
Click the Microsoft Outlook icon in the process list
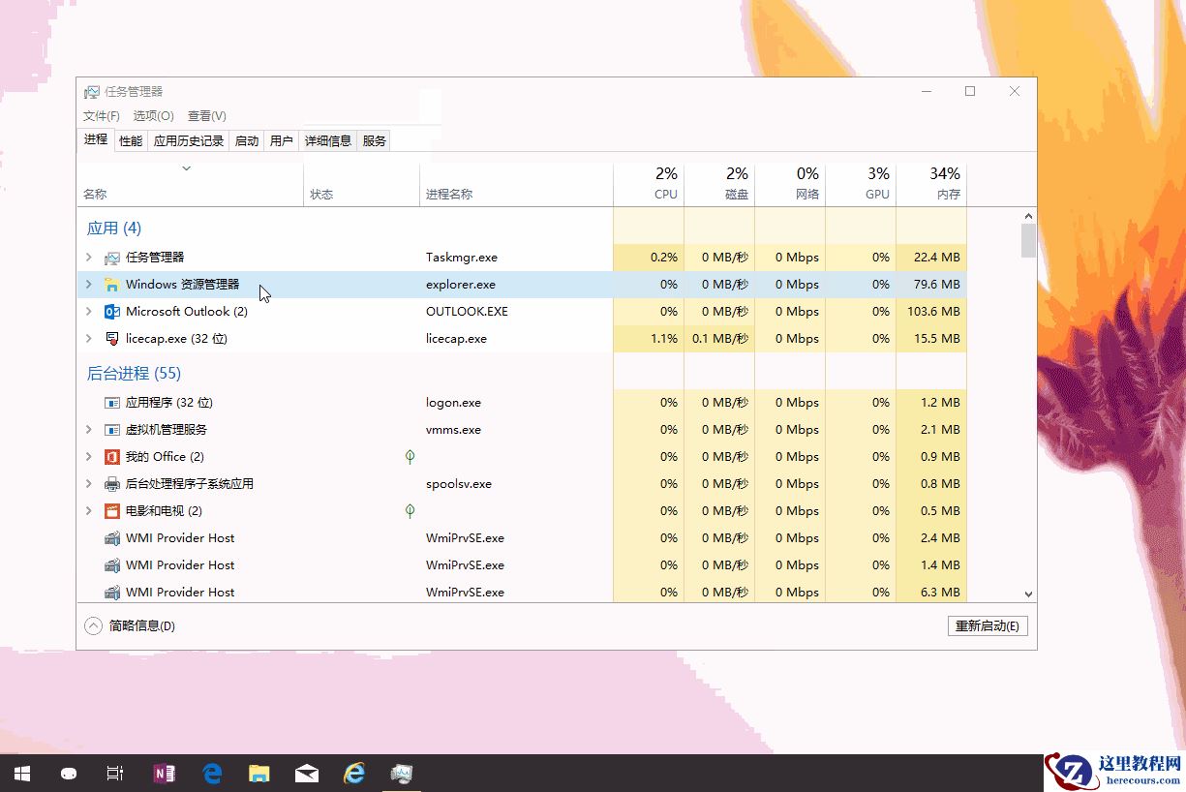[x=109, y=311]
